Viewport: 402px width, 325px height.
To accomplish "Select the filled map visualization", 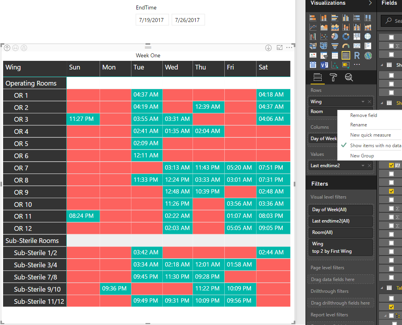I will (x=313, y=46).
